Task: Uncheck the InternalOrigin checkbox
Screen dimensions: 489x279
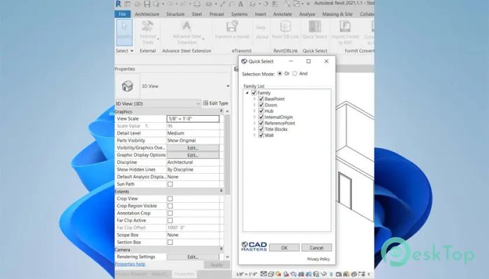Action: pos(261,117)
